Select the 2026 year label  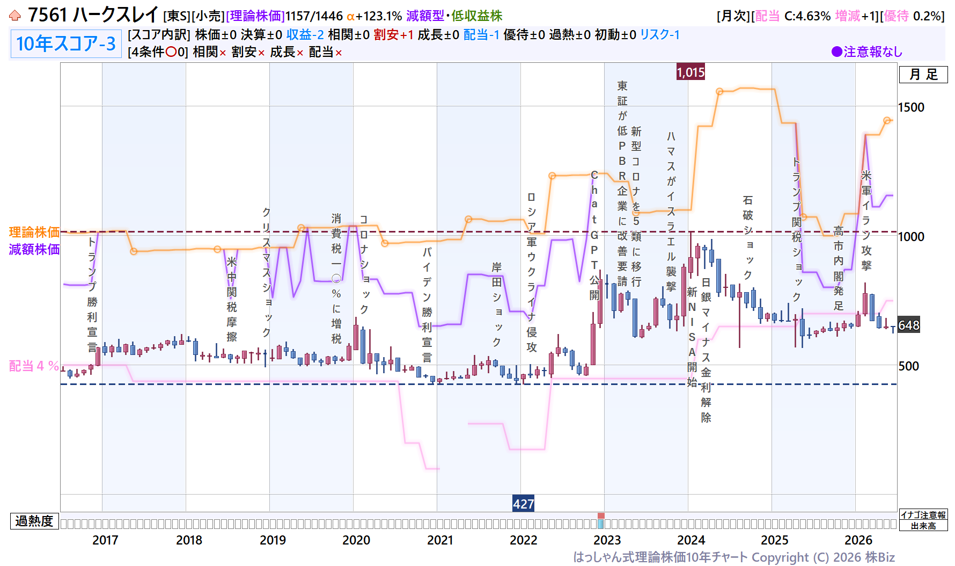(858, 540)
